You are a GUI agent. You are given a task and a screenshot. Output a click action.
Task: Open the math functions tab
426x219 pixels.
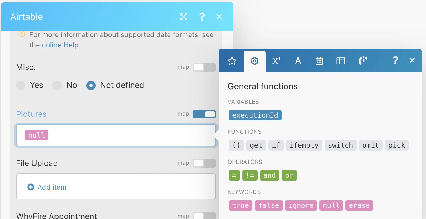276,61
